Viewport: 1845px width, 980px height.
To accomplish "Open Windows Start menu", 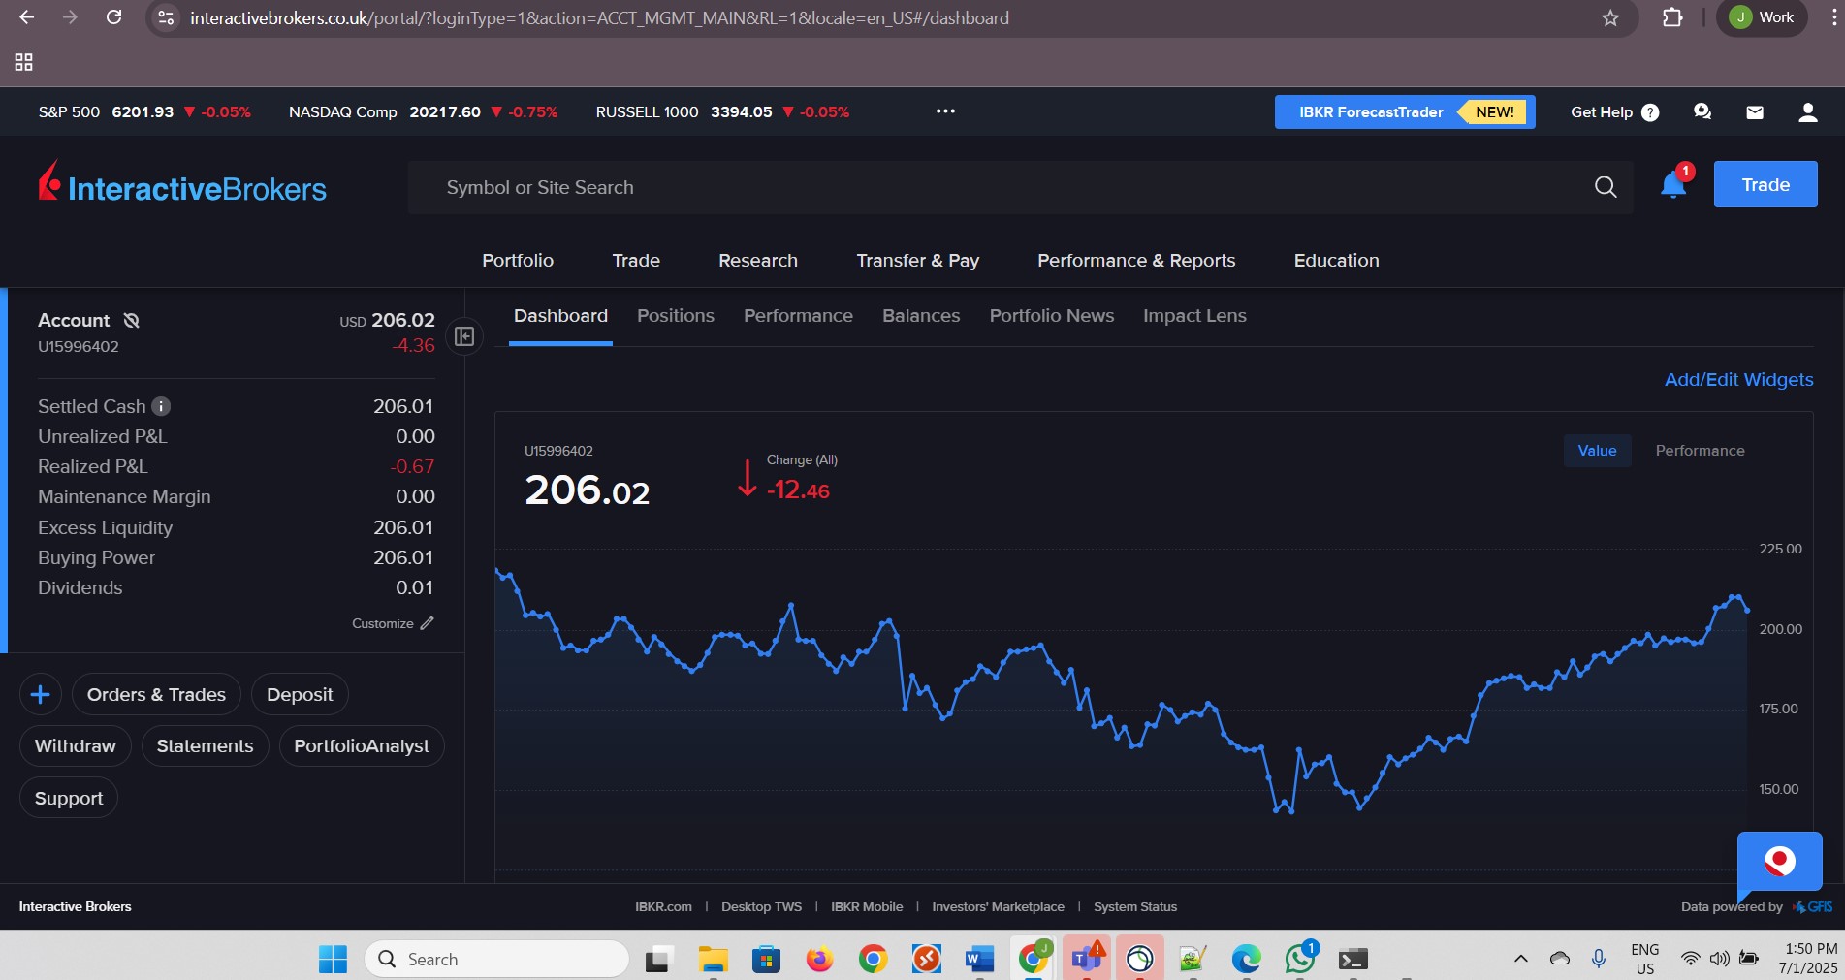I will (333, 959).
